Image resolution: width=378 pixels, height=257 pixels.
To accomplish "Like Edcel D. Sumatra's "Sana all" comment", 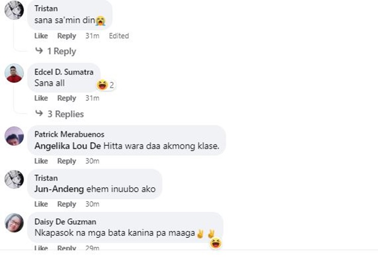I will click(41, 98).
